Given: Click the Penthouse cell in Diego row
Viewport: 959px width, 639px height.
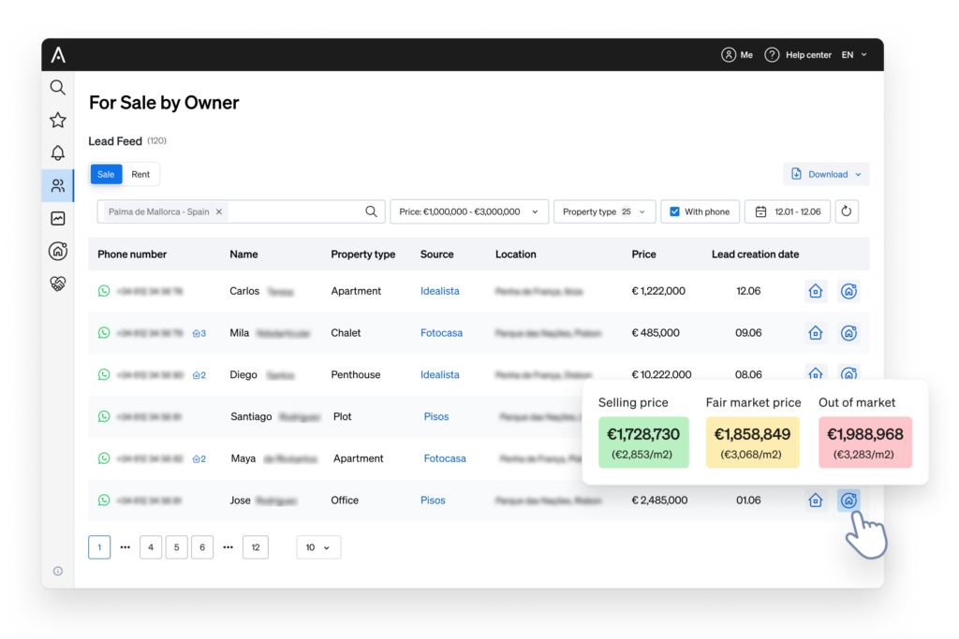Looking at the screenshot, I should point(355,374).
